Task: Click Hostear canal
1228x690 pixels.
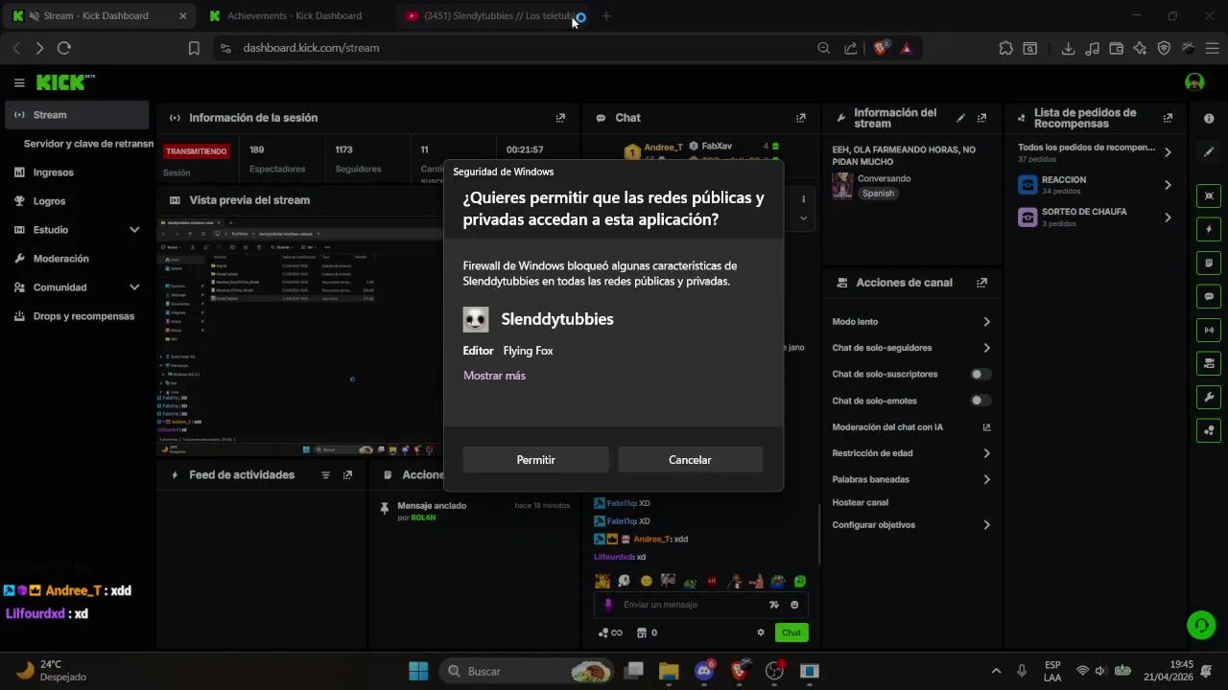Action: point(860,502)
